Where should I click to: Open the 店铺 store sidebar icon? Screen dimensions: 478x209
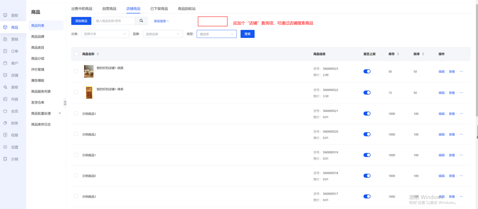[x=5, y=75]
